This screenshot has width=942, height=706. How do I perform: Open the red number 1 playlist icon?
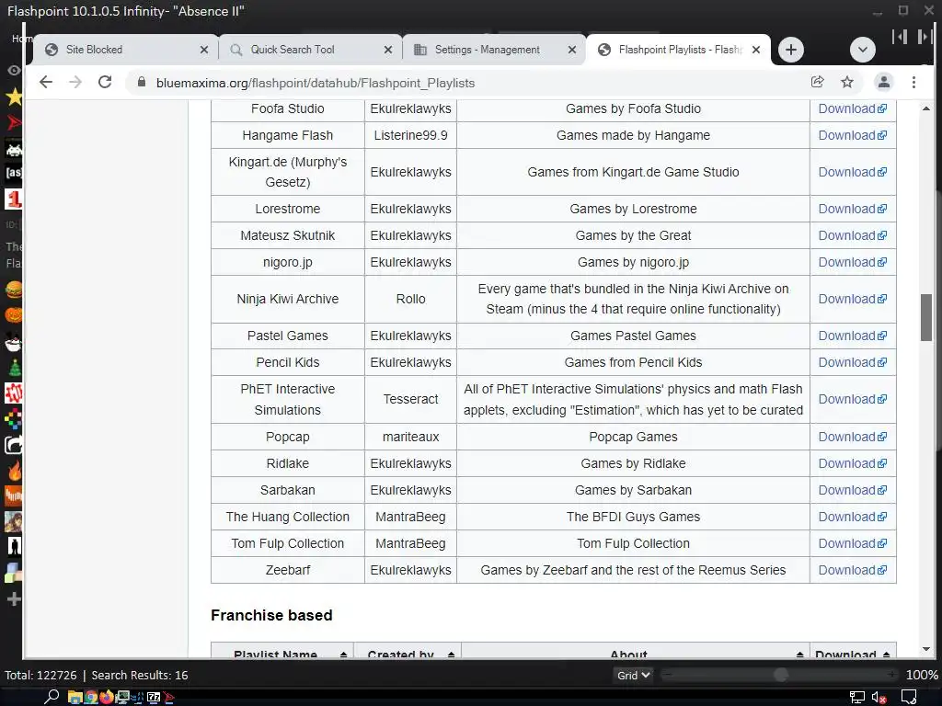pos(13,199)
